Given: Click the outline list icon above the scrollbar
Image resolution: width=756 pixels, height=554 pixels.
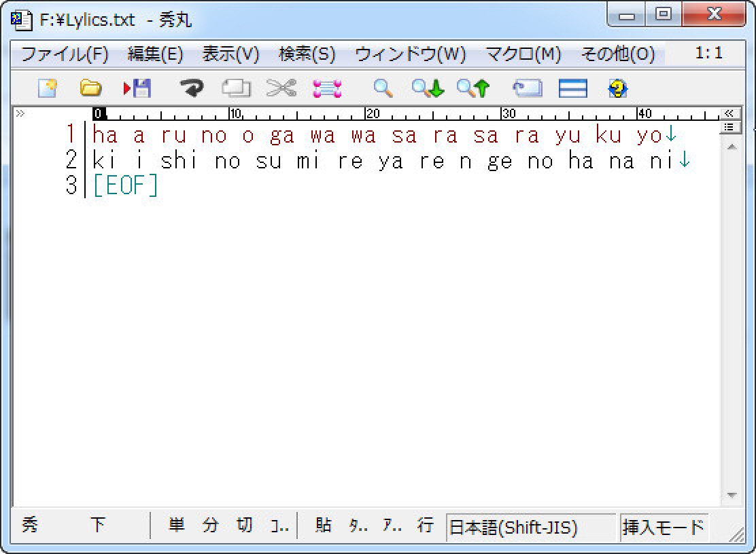Looking at the screenshot, I should (x=729, y=127).
